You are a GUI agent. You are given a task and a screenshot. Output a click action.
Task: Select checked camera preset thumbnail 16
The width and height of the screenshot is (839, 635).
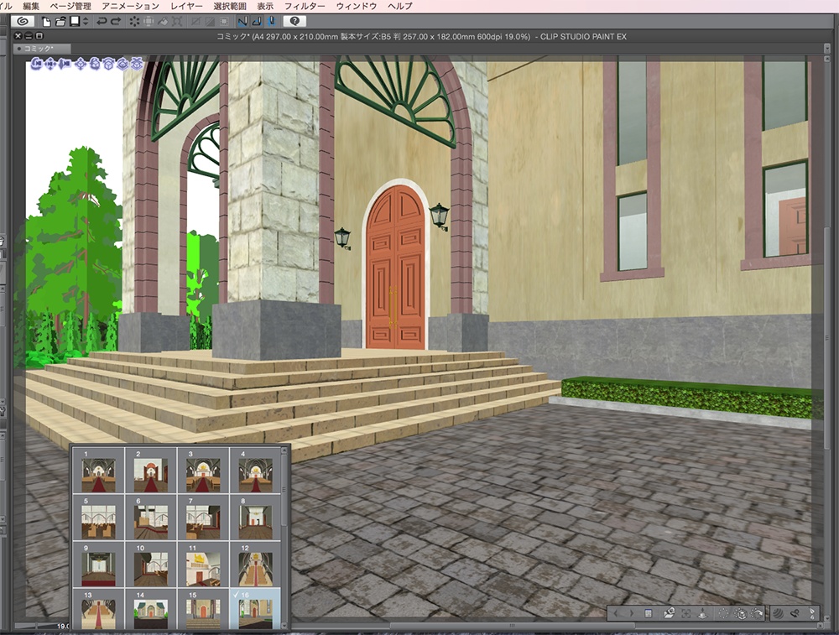[255, 609]
